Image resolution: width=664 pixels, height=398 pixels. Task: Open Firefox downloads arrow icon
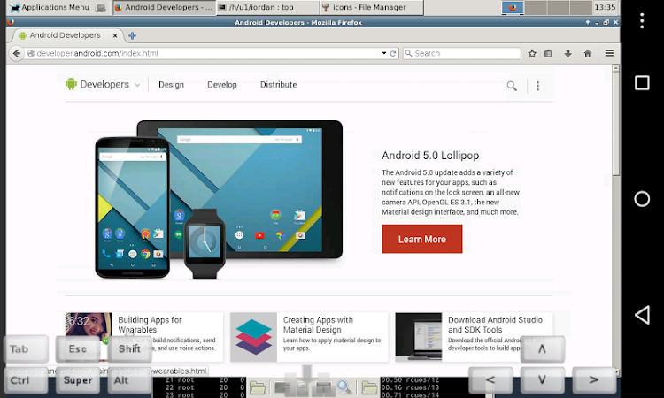(x=567, y=53)
